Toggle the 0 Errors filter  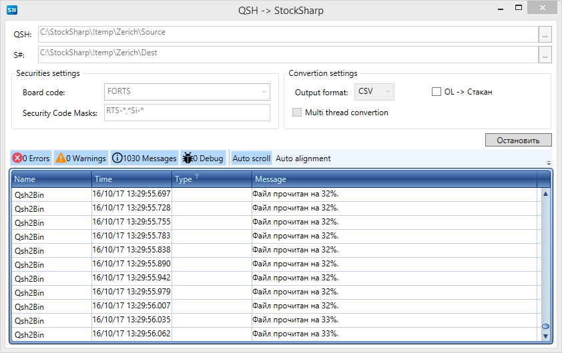point(31,158)
